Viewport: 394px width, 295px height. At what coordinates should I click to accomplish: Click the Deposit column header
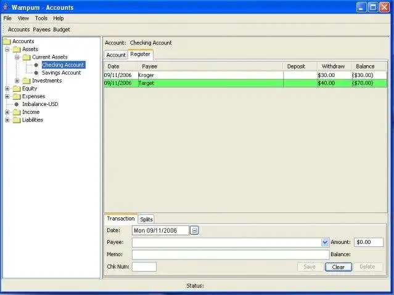(x=300, y=67)
